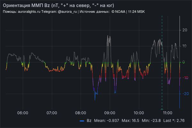Click the 'Min: -23.8' legend value
Screen dimensions: 192x128
tap(151, 121)
